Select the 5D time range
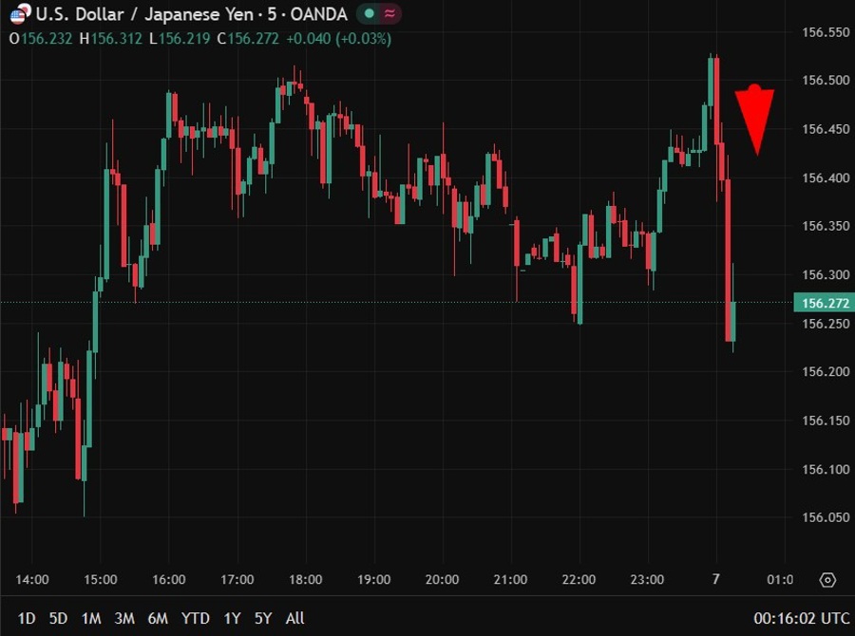Viewport: 855px width, 636px height. click(x=58, y=619)
